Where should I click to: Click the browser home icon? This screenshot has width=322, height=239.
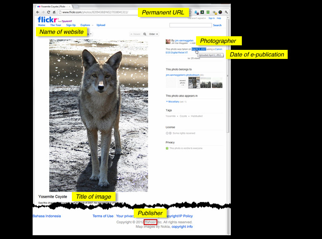(x=54, y=12)
